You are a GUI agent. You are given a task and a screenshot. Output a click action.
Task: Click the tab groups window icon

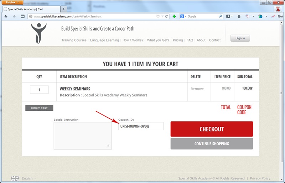coord(22,16)
